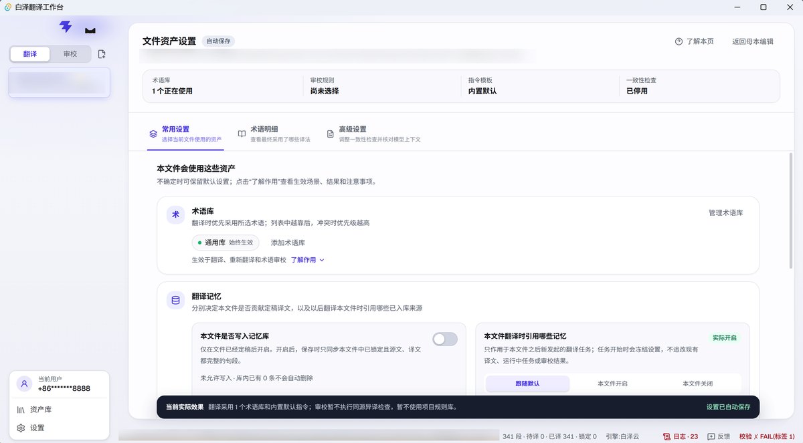Click 返回母本编辑 button

point(753,41)
